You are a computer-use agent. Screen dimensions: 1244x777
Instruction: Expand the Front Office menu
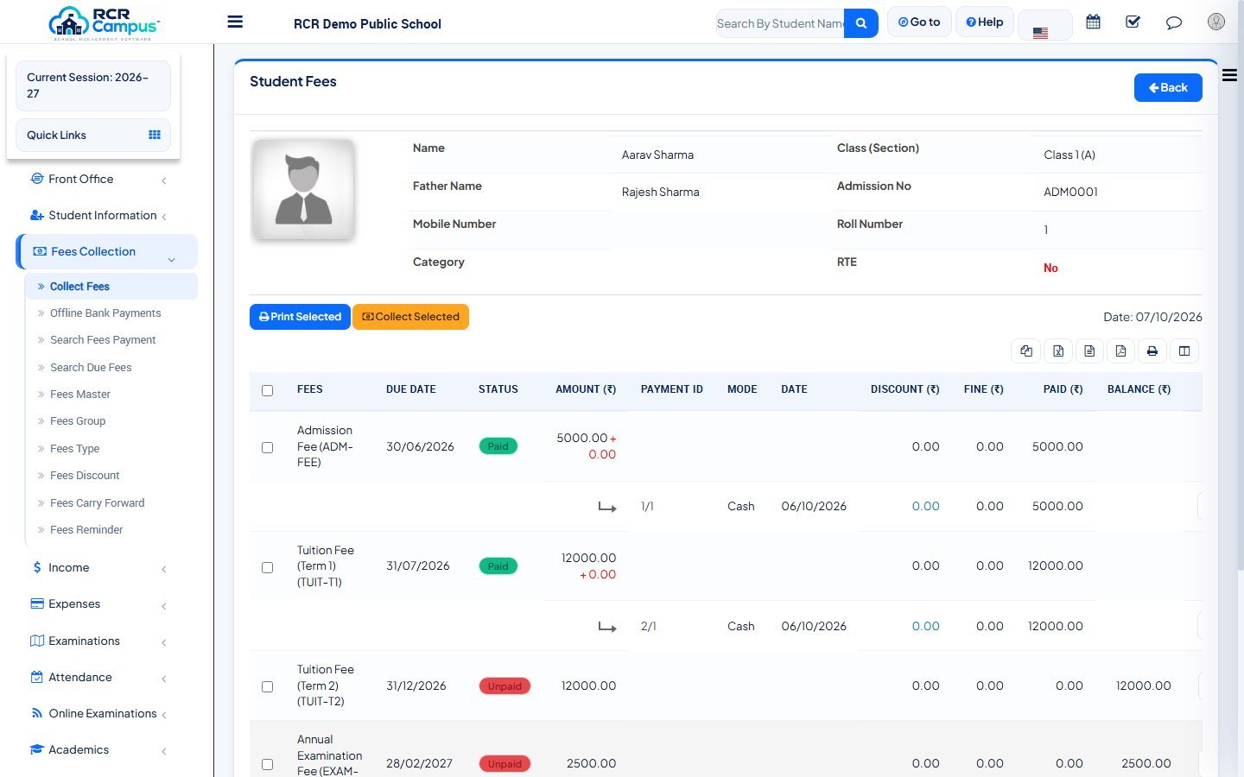tap(99, 179)
